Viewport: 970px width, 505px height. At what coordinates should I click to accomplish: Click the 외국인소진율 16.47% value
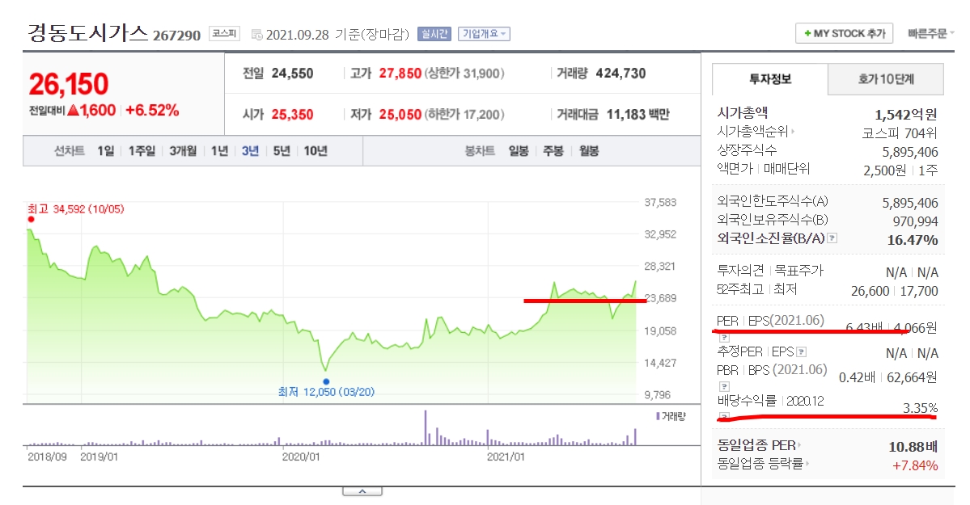pos(913,240)
